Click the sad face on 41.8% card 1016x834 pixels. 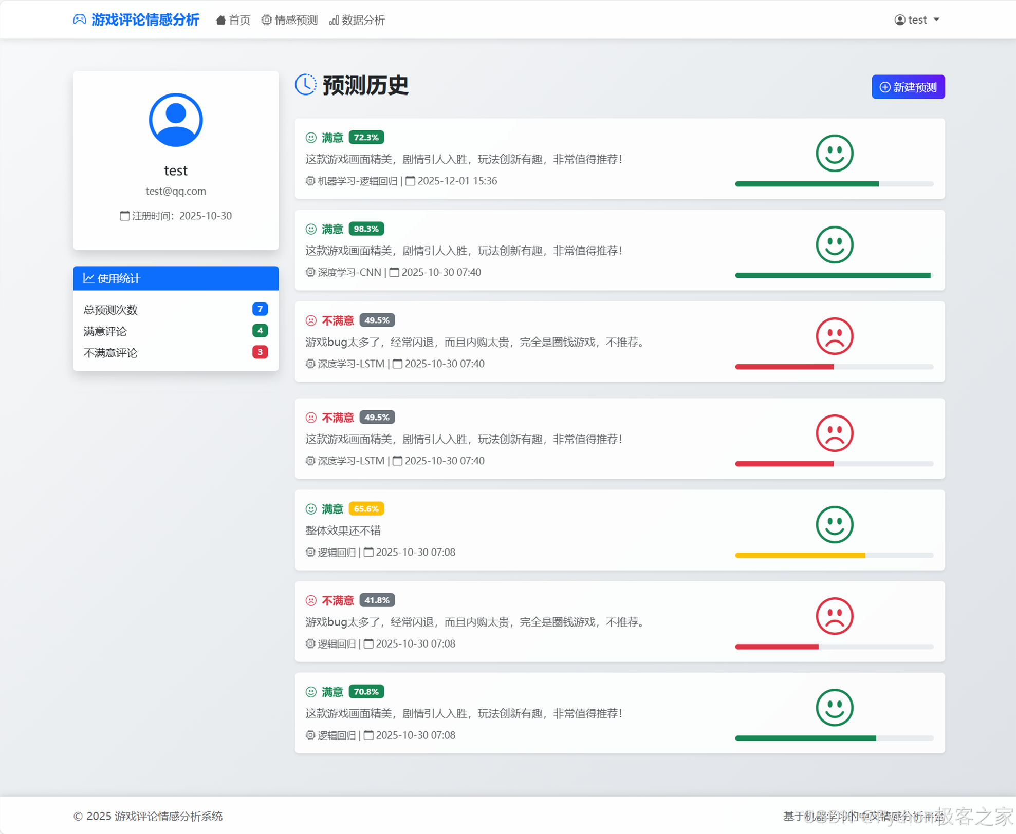tap(834, 616)
